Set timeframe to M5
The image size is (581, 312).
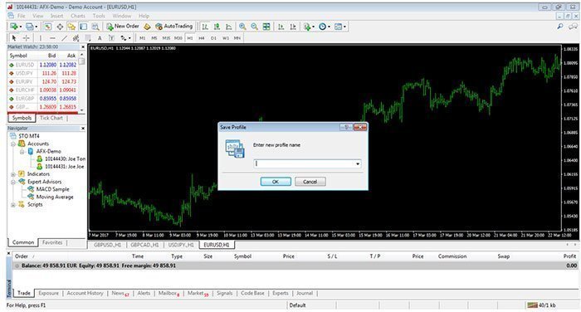[x=154, y=38]
